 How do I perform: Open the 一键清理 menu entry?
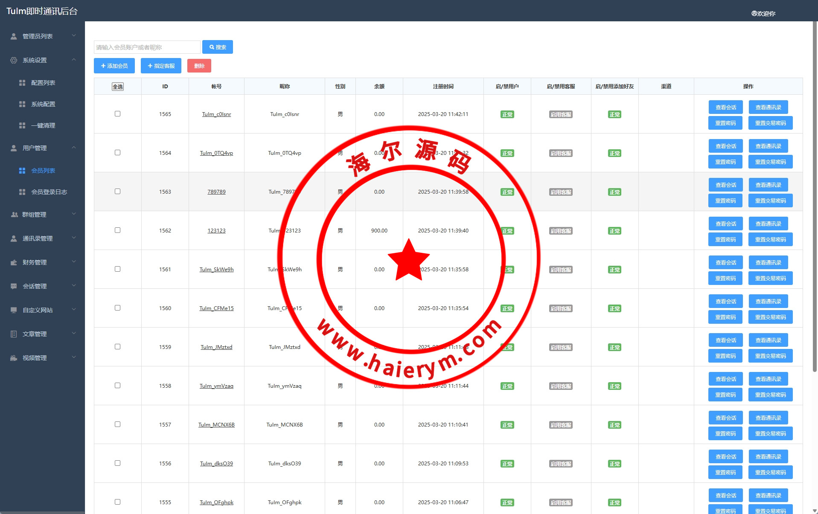point(43,125)
